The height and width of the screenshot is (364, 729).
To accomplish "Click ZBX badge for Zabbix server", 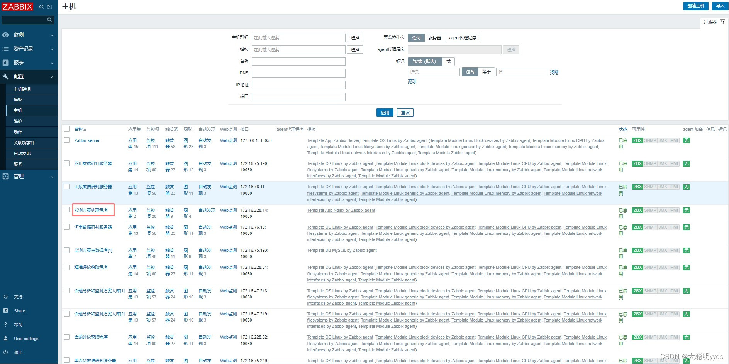I will pos(637,140).
